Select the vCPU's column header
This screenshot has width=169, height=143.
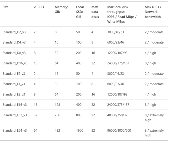click(39, 7)
